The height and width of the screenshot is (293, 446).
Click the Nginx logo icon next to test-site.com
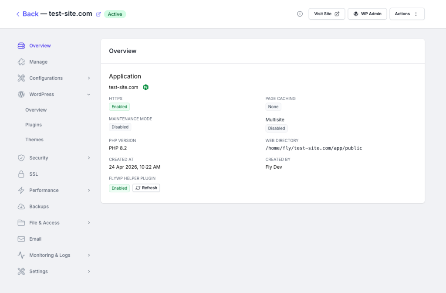point(146,87)
